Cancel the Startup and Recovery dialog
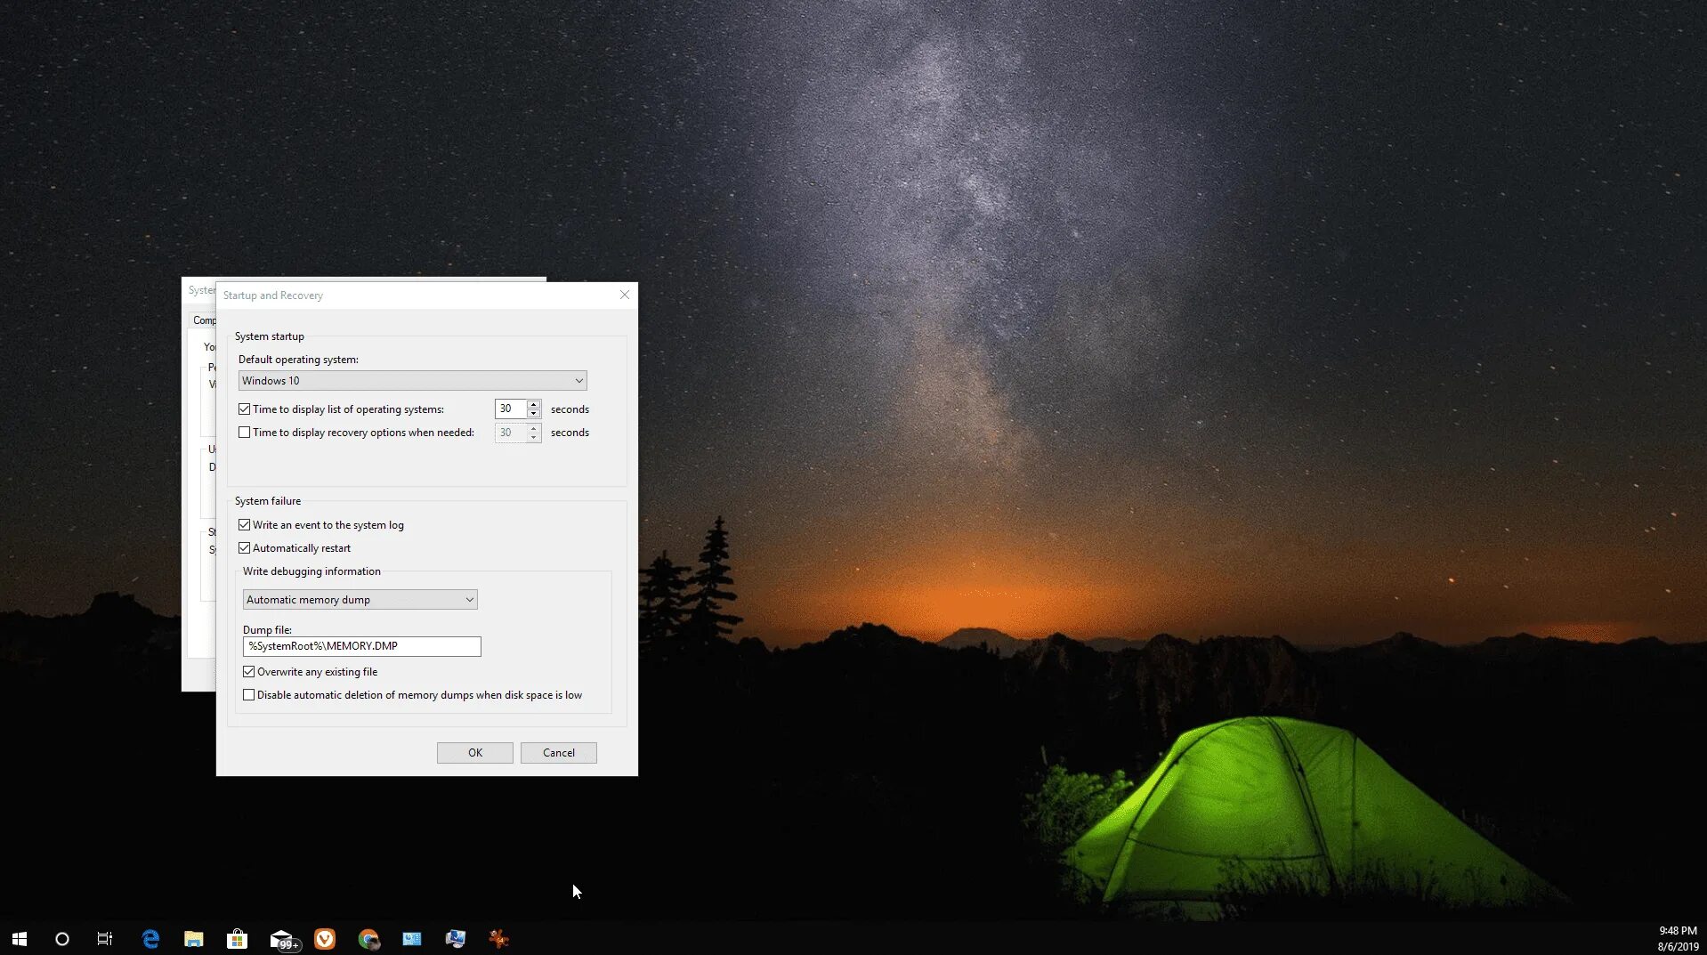The image size is (1707, 955). [558, 752]
